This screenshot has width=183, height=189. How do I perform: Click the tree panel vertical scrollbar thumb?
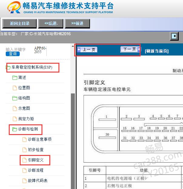pyautogui.click(x=73, y=141)
